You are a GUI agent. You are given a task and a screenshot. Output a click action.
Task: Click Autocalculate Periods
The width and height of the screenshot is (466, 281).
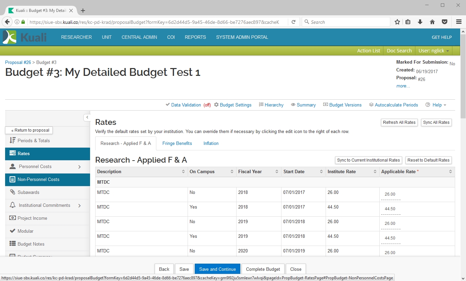393,105
